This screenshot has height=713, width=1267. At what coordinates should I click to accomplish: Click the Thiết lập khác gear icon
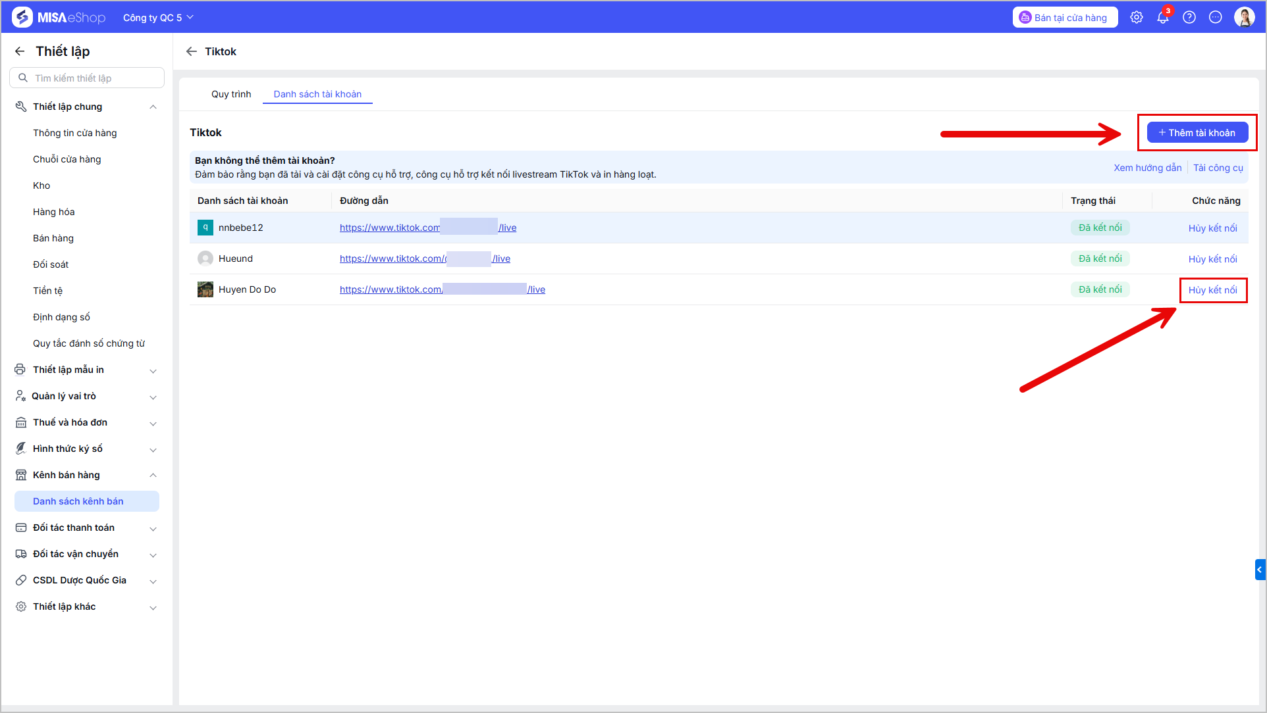(x=21, y=606)
